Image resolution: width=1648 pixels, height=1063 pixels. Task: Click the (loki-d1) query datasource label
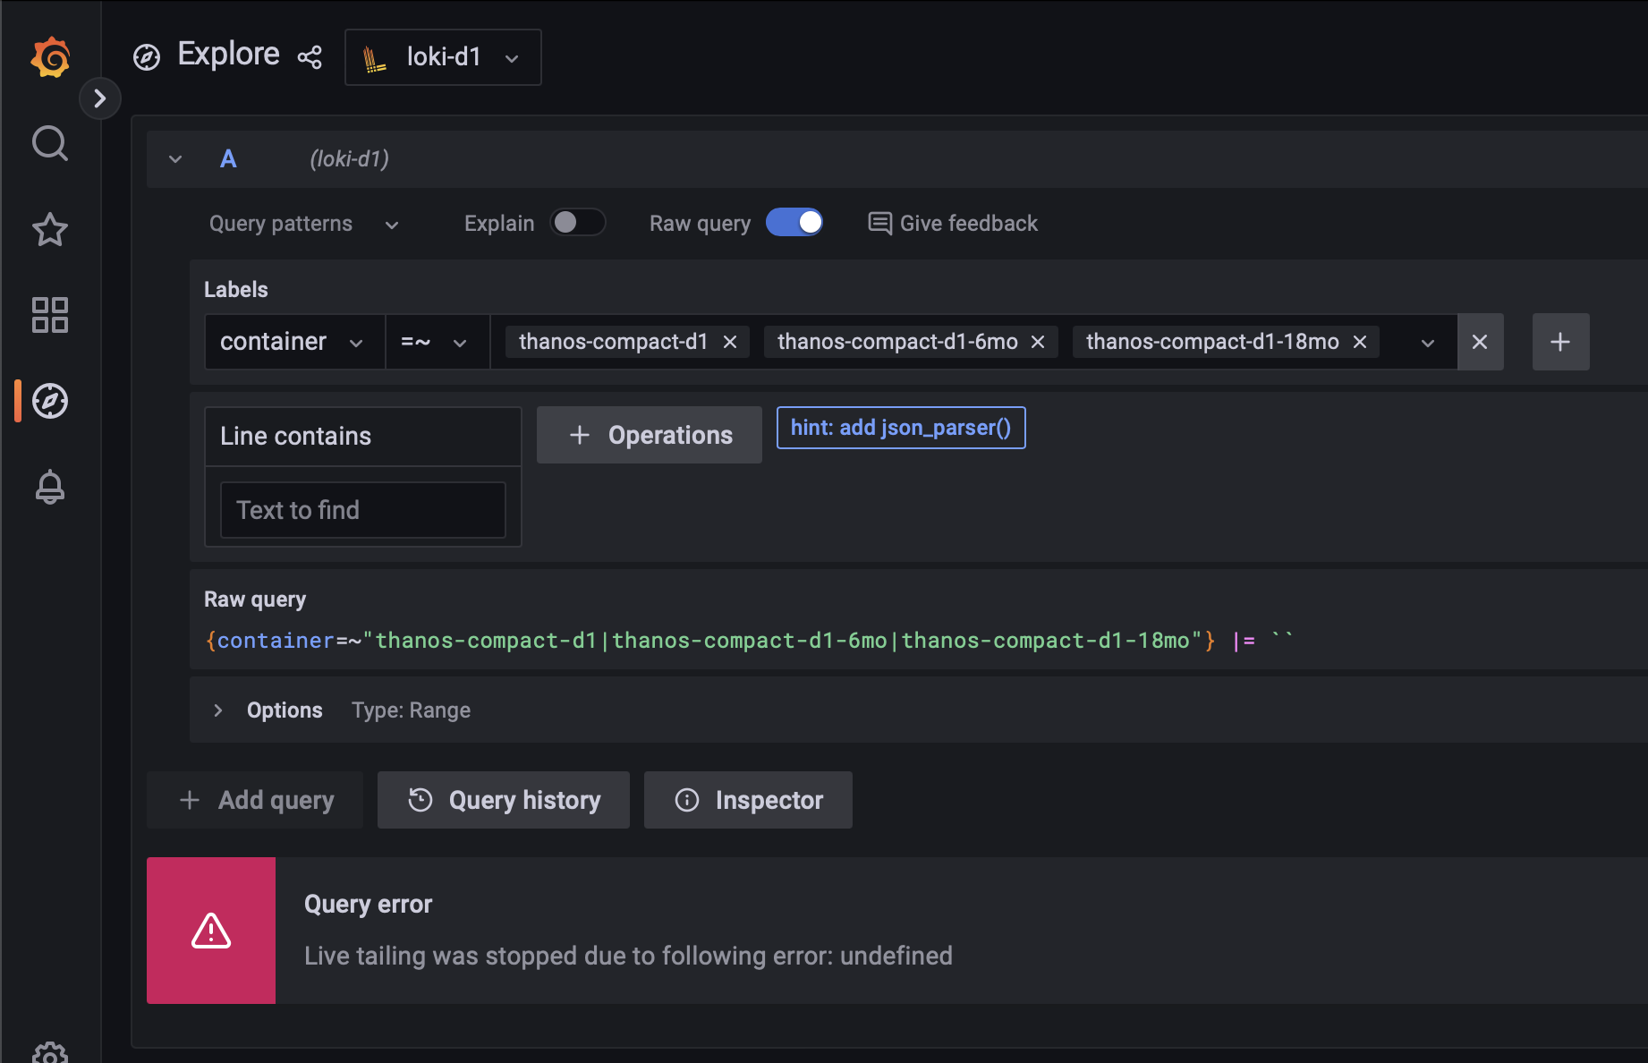point(349,159)
